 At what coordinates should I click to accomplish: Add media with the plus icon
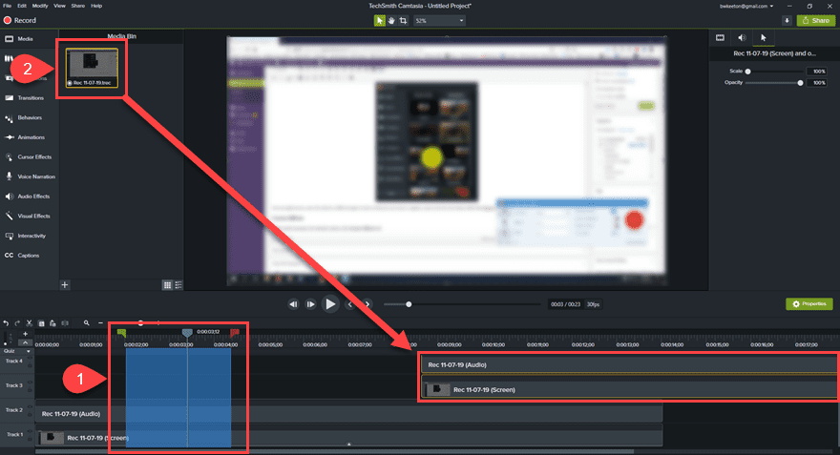pyautogui.click(x=65, y=284)
